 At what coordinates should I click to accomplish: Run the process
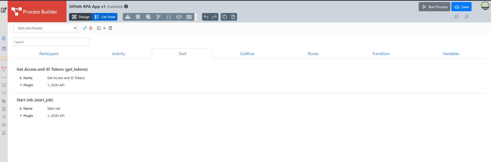pyautogui.click(x=434, y=7)
